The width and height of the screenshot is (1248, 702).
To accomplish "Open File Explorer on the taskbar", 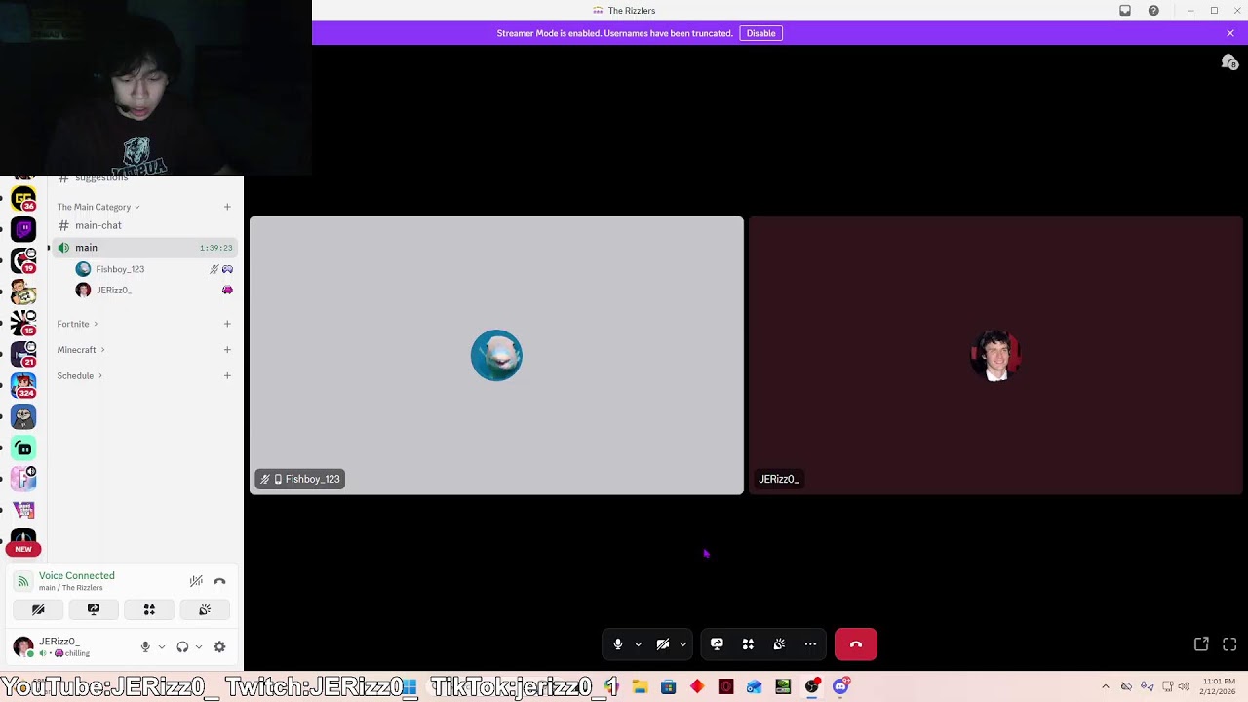I will pyautogui.click(x=640, y=687).
